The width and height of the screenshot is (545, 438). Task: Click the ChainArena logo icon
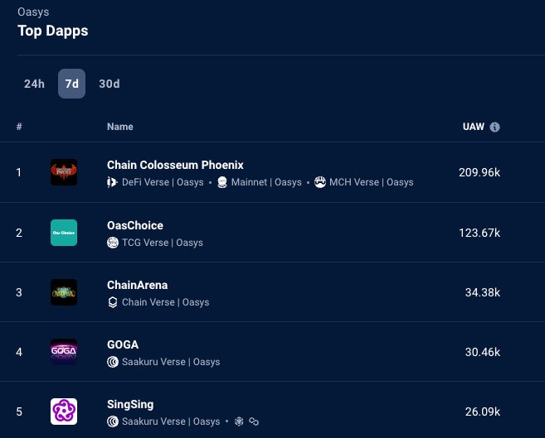point(64,292)
